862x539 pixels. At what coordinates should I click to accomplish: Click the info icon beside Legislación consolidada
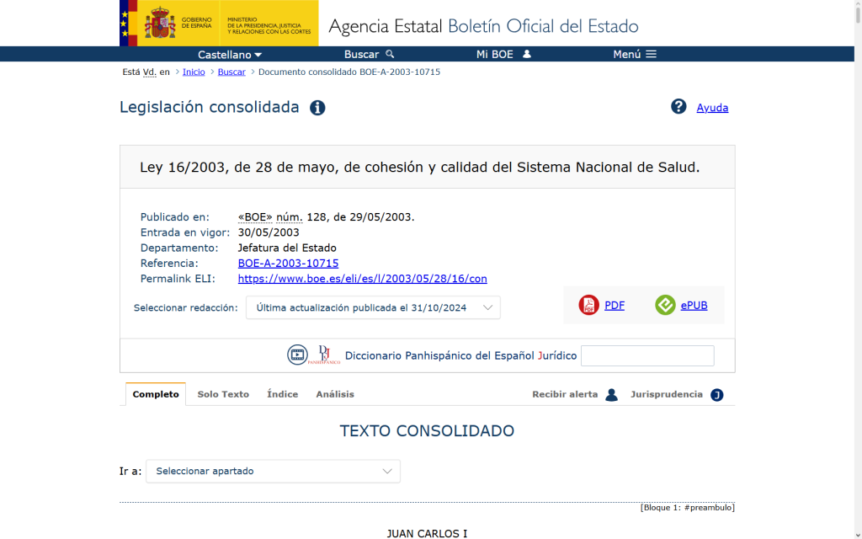[317, 108]
